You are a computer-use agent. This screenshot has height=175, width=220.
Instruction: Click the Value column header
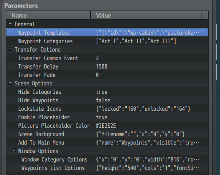tap(146, 15)
